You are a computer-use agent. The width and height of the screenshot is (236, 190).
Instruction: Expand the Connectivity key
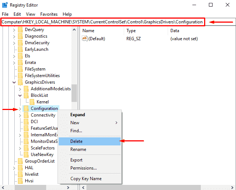pos(20,115)
